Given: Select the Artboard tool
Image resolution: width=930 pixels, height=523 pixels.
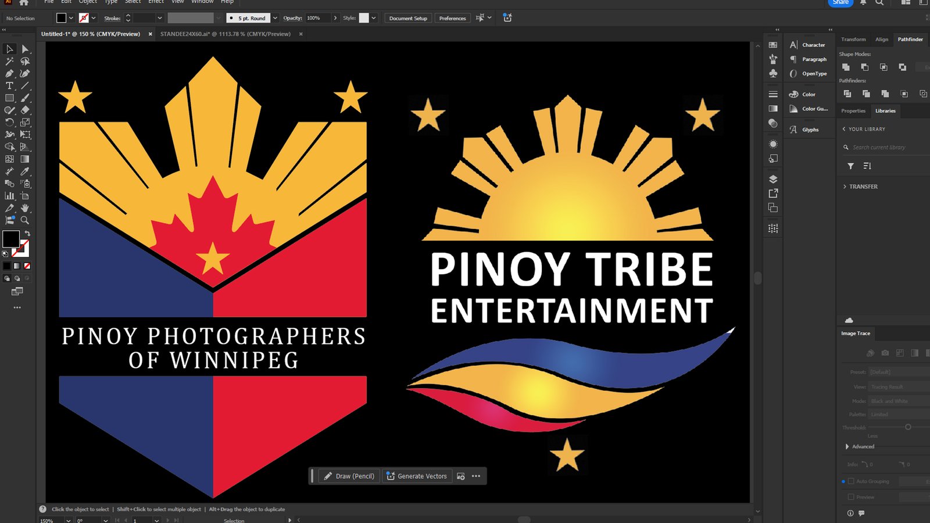Looking at the screenshot, I should coord(25,195).
